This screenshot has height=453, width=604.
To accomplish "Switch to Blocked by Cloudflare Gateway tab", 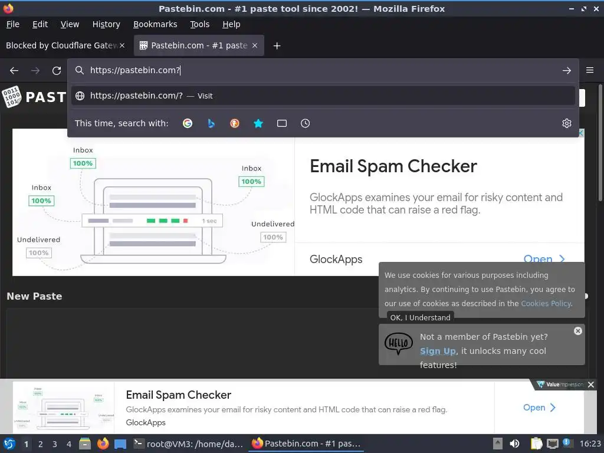I will pyautogui.click(x=61, y=45).
